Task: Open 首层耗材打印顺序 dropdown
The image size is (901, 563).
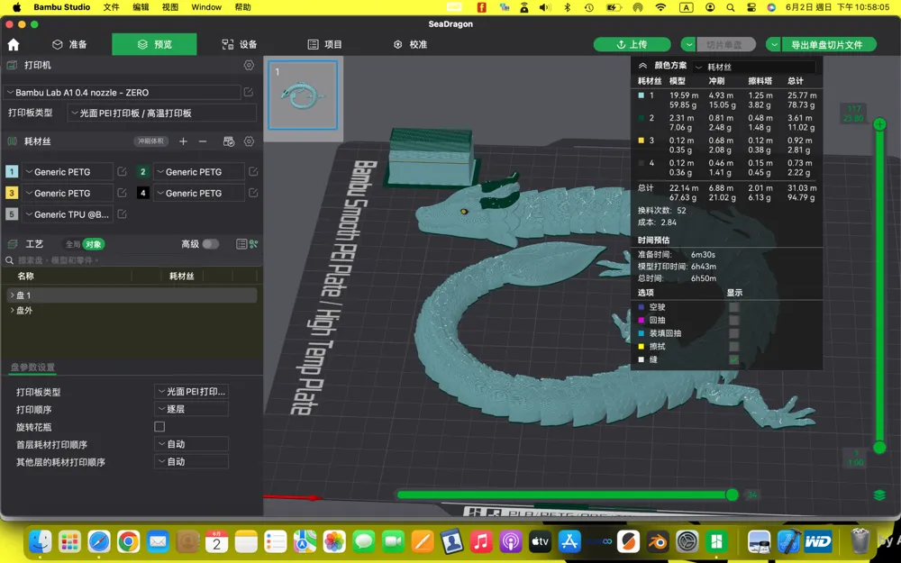Action: click(191, 444)
